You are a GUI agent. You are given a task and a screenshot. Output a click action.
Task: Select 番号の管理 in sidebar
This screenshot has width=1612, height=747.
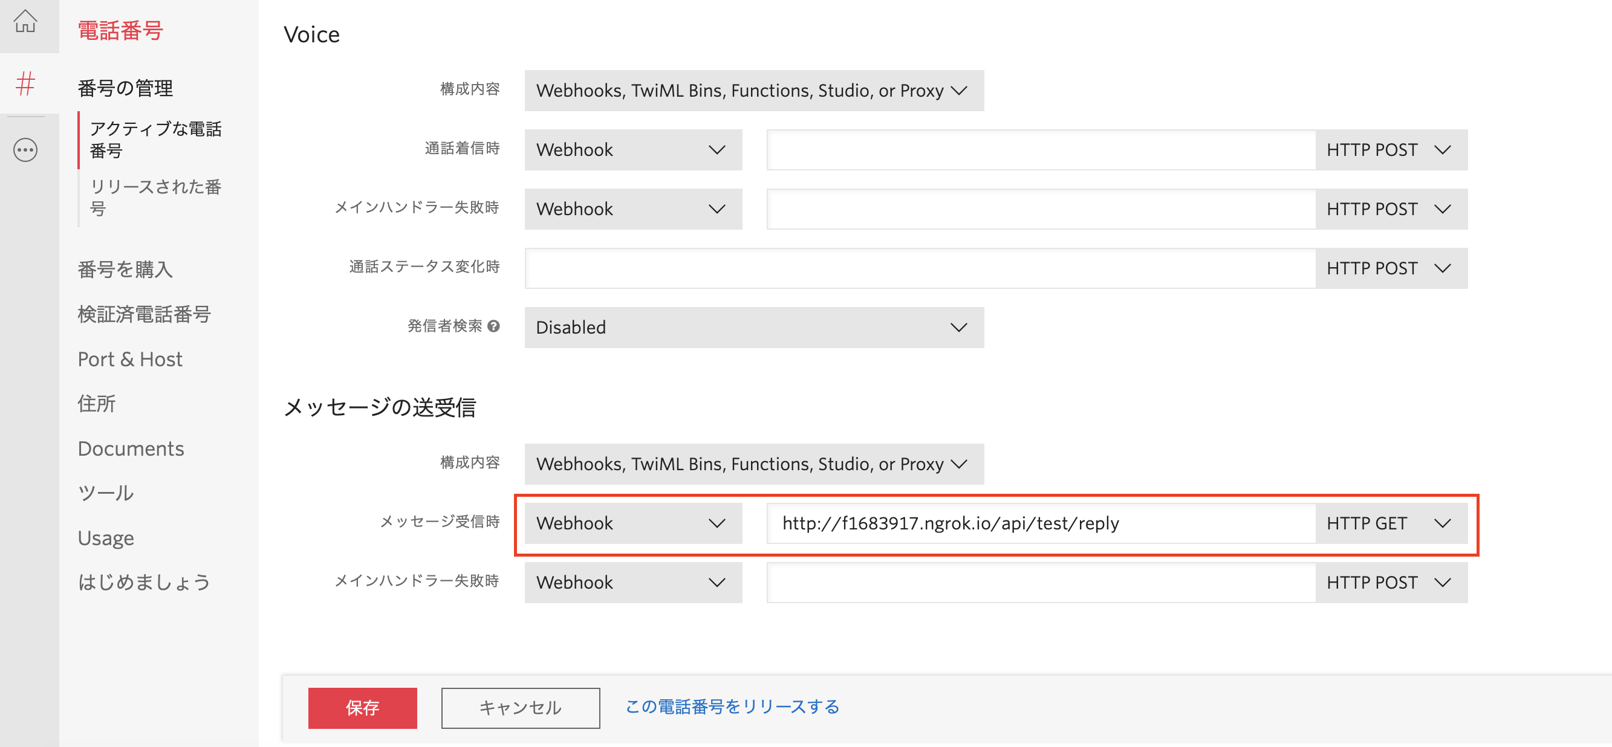[125, 88]
